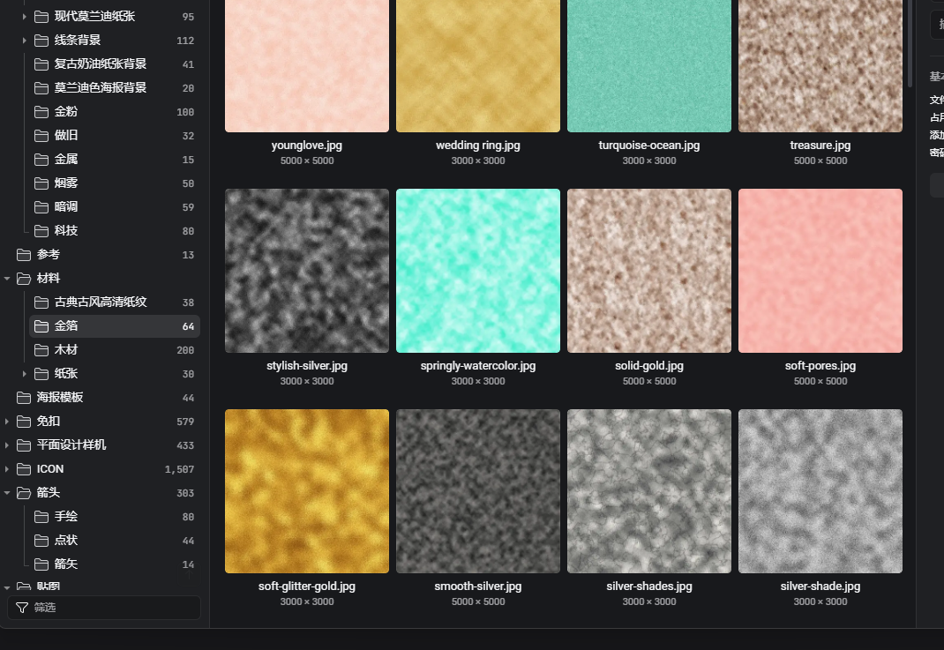
Task: Click the 筛选 filter field
Action: click(x=103, y=608)
